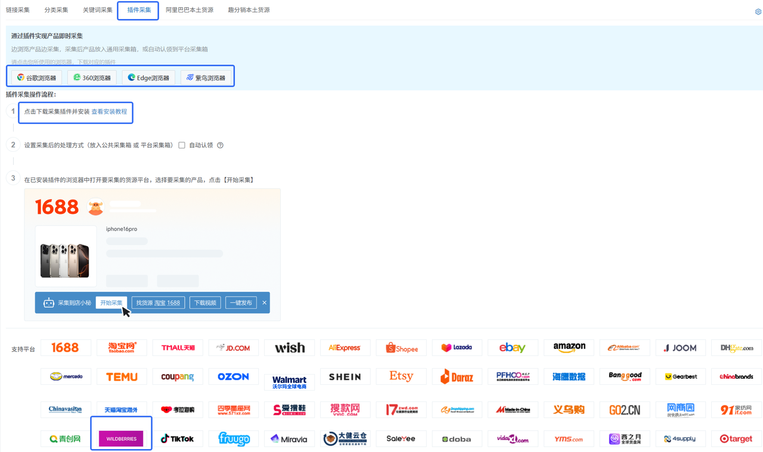The image size is (763, 452).
Task: Pick the OZON platform logo
Action: [234, 376]
